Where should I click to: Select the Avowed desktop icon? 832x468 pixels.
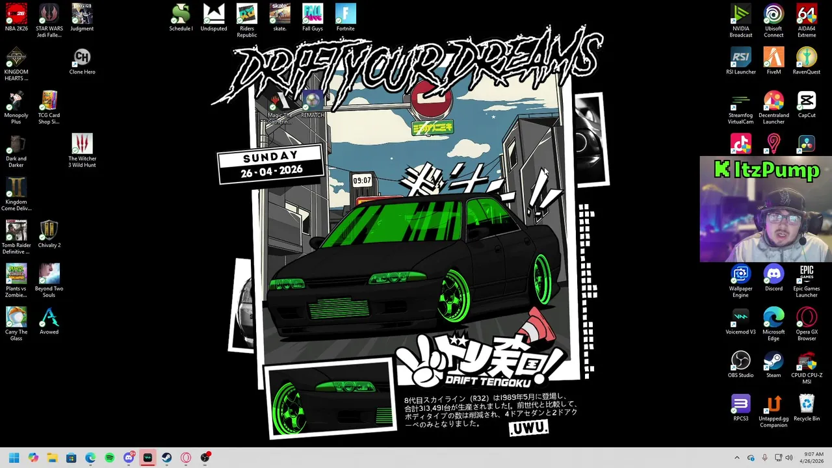point(49,321)
